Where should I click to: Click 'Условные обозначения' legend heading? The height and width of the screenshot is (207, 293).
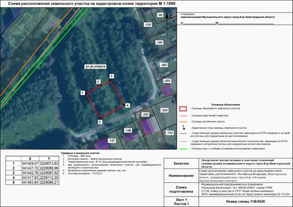click(226, 105)
